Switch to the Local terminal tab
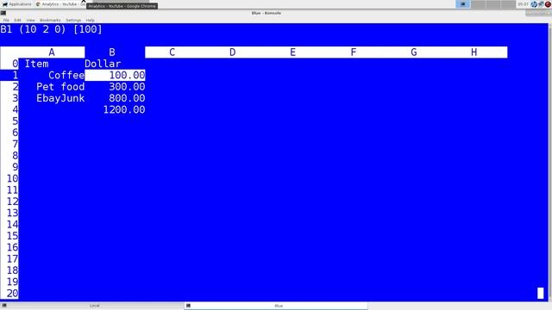 tap(92, 306)
